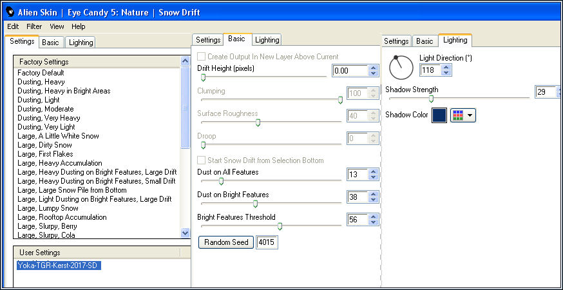Select the Dusting, Heavy preset

41,82
